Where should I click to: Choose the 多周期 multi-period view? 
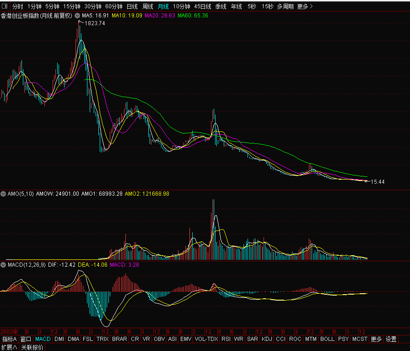click(285, 6)
